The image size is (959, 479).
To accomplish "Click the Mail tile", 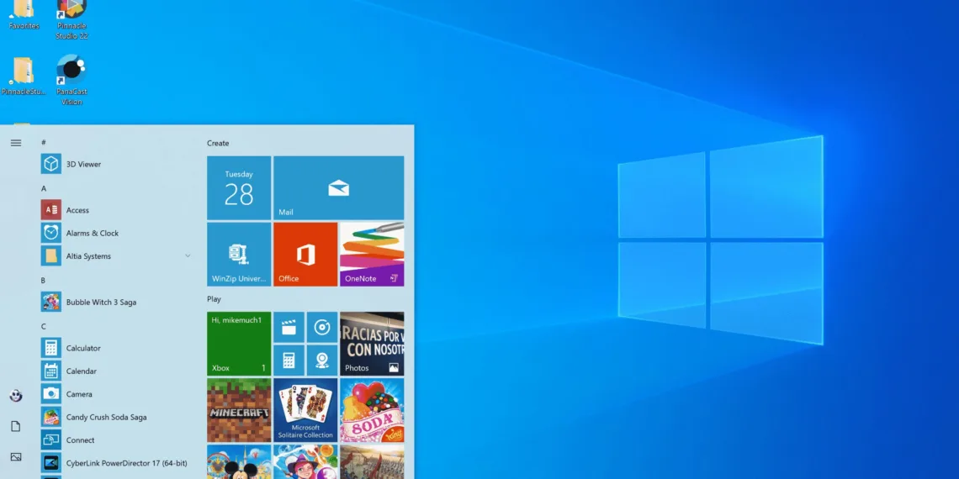I will [338, 187].
